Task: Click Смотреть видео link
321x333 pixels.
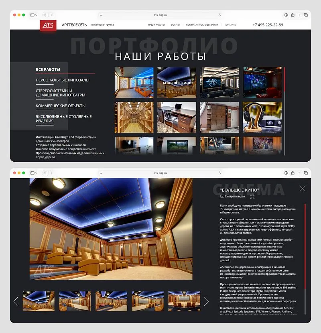Action: click(x=233, y=196)
